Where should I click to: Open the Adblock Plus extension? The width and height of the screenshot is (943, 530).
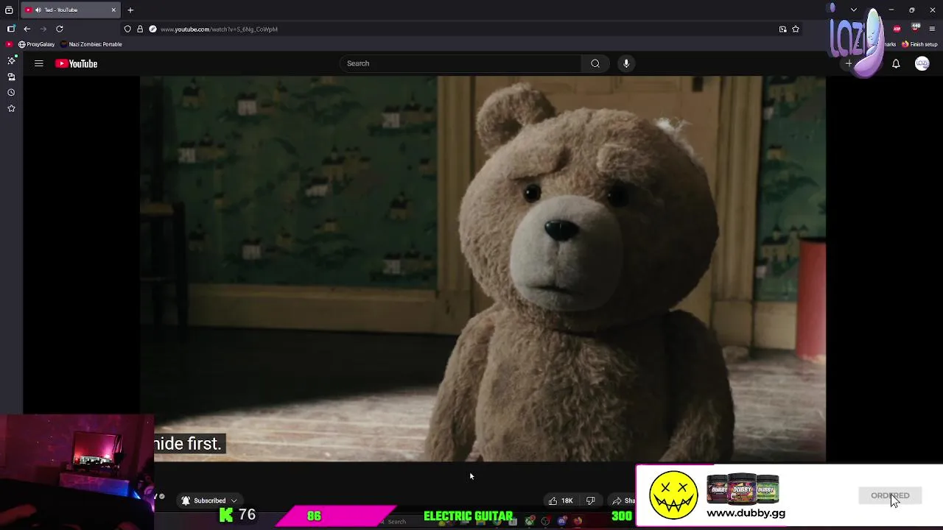point(897,29)
